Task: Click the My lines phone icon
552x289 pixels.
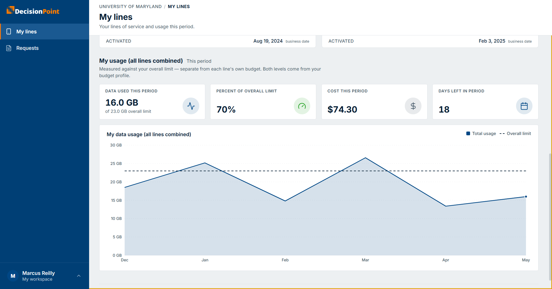Action: point(9,31)
